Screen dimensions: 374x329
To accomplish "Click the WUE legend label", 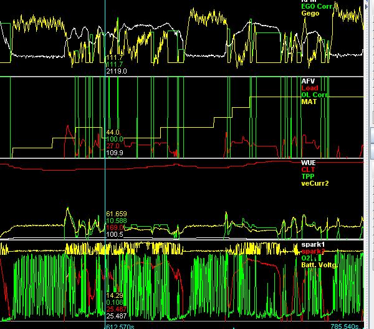I will (x=309, y=162).
